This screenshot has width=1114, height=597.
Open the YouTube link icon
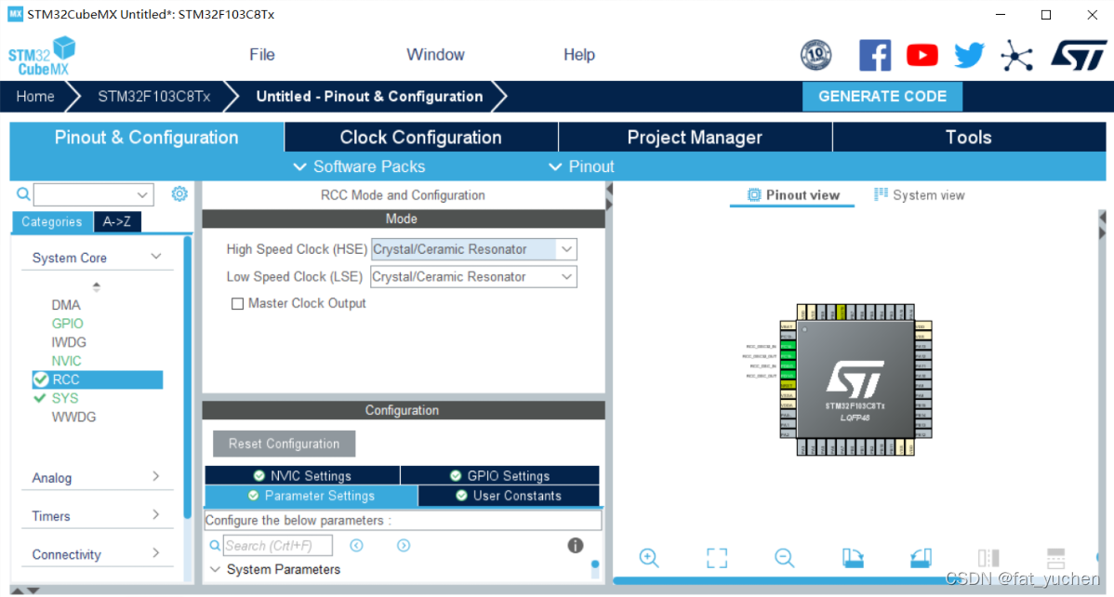922,55
